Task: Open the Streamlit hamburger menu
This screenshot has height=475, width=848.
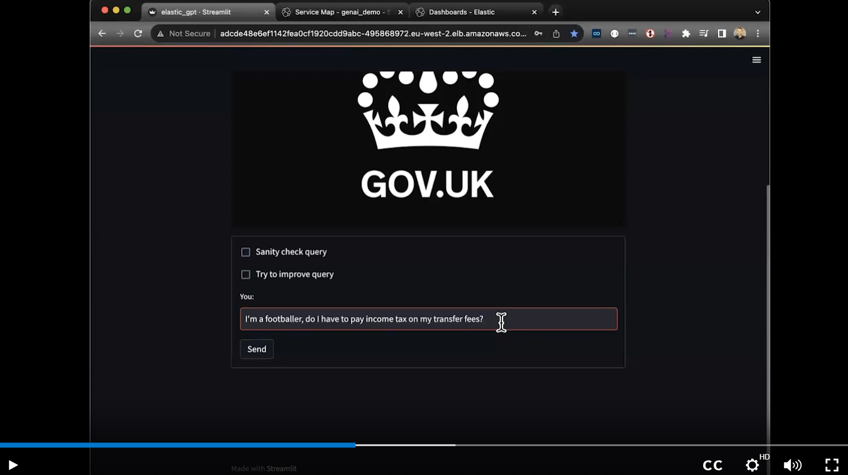Action: pyautogui.click(x=757, y=60)
